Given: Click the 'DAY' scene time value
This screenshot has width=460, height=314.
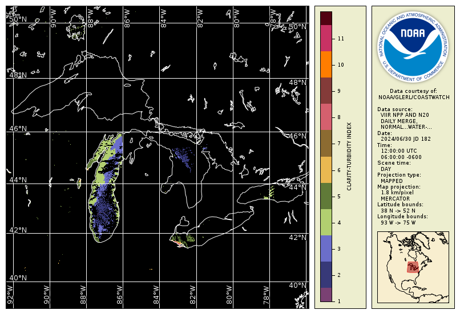Looking at the screenshot, I should (x=386, y=169).
